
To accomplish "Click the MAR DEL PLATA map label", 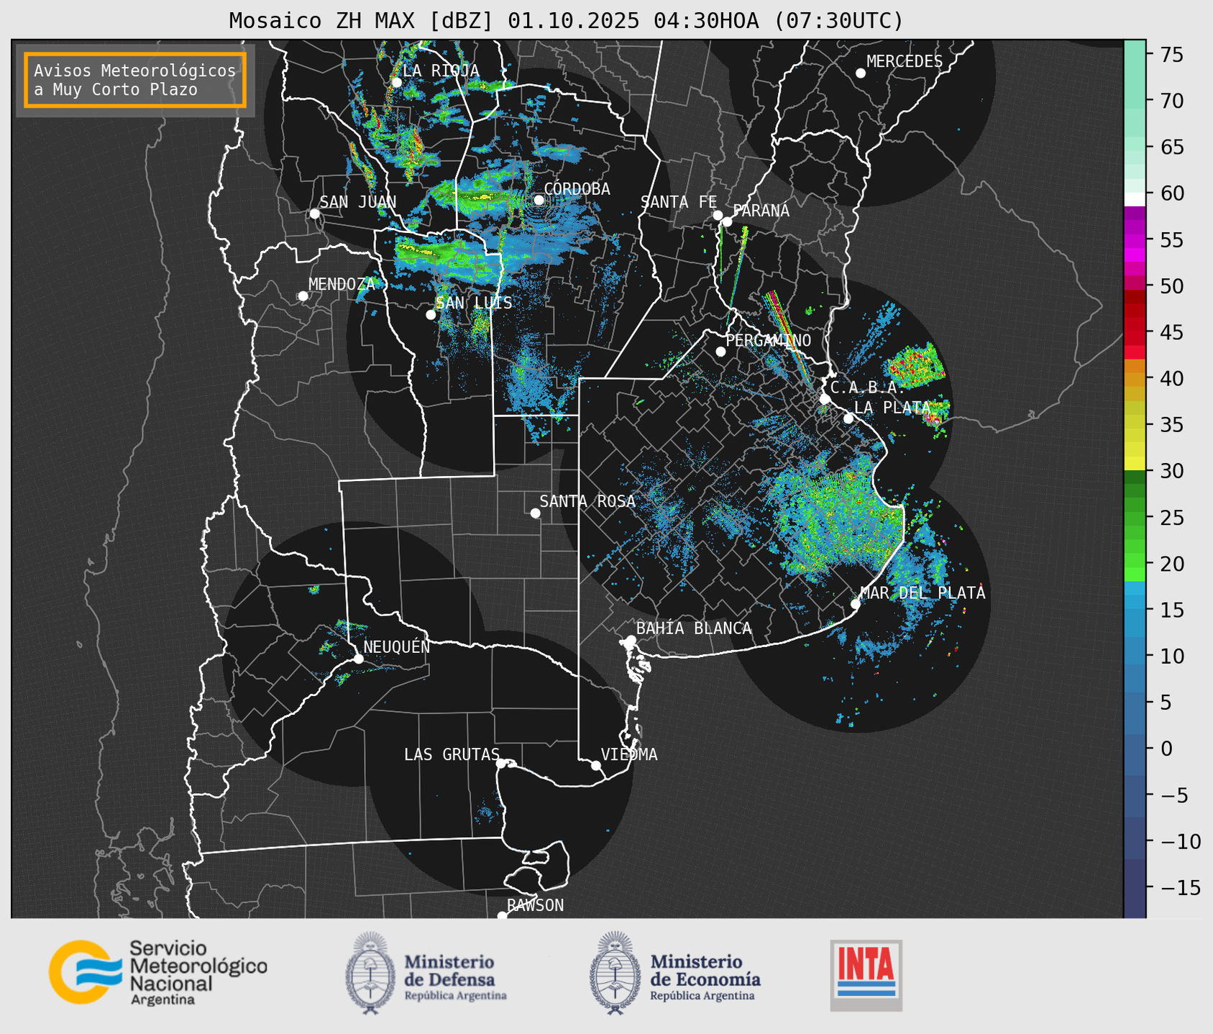I will coord(923,593).
